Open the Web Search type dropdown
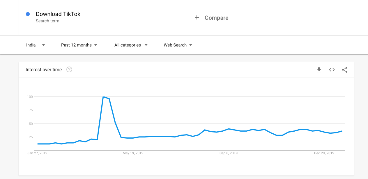Screen dimensions: 368x179 pos(178,45)
